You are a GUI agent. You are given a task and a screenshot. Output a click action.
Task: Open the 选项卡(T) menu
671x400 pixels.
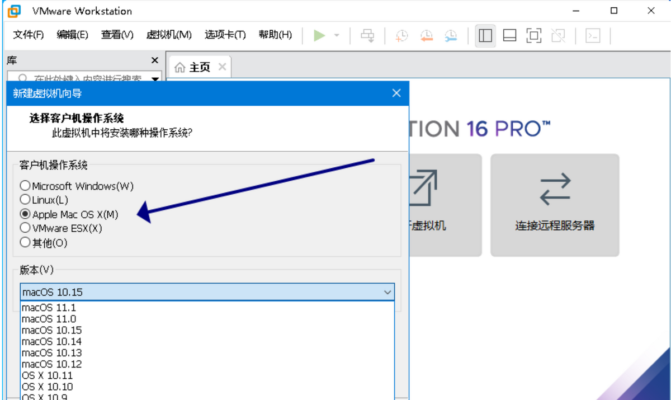pos(225,35)
